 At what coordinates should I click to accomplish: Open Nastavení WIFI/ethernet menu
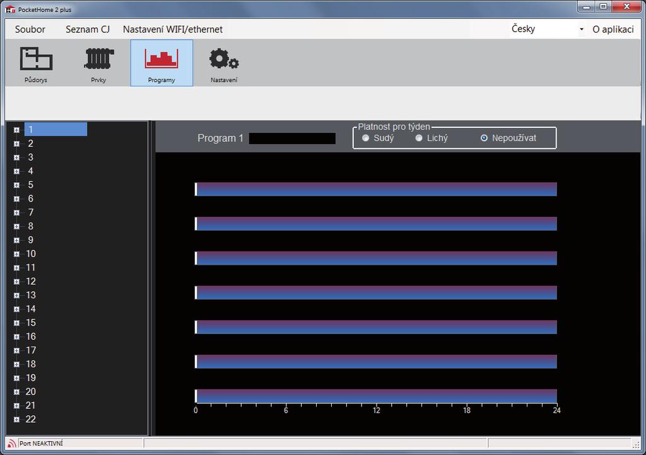pyautogui.click(x=173, y=29)
